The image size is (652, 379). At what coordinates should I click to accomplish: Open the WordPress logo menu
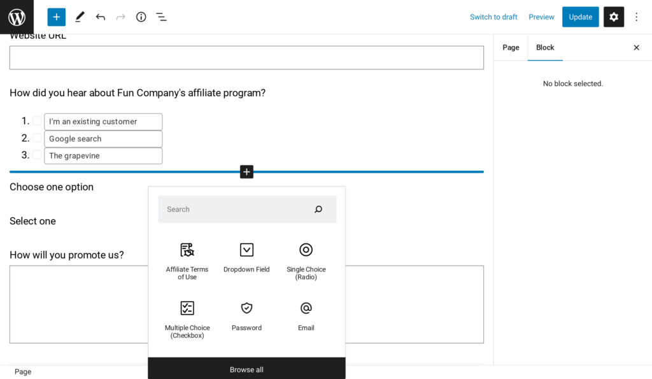[17, 17]
